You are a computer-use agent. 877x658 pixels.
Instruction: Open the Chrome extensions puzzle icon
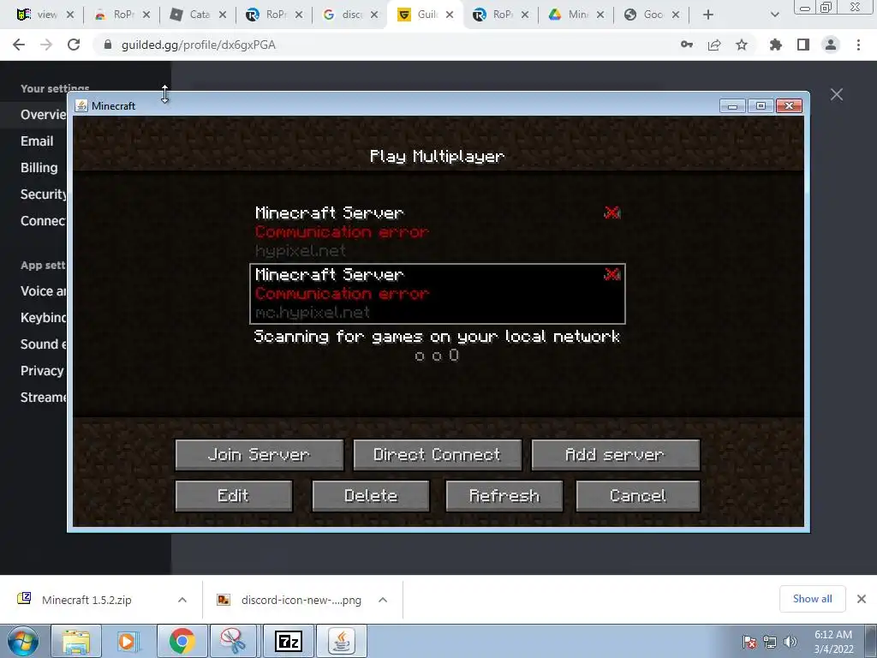(x=776, y=45)
